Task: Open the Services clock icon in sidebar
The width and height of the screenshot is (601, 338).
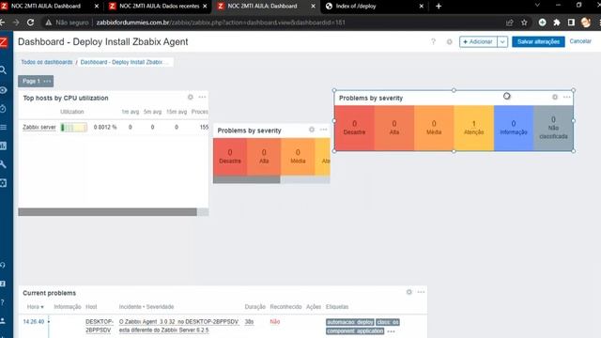Action: (x=3, y=109)
